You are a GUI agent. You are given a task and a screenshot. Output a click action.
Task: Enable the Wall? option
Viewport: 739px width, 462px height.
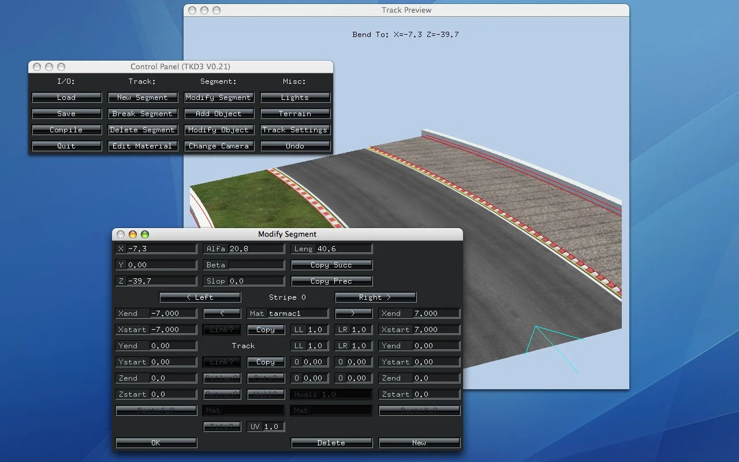click(266, 394)
